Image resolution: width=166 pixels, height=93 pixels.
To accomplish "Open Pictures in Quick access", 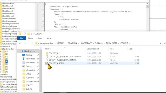I will pos(29,66).
